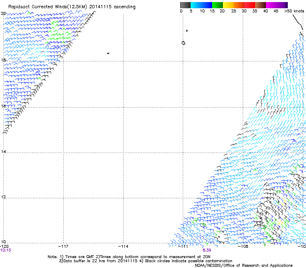Click the purple '8:39' swath time label

pyautogui.click(x=207, y=250)
